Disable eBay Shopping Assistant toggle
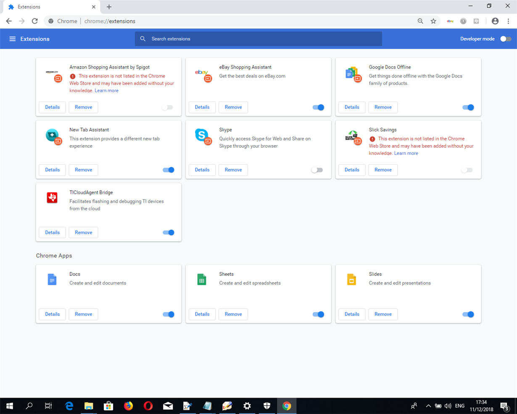This screenshot has height=414, width=517. (x=318, y=107)
